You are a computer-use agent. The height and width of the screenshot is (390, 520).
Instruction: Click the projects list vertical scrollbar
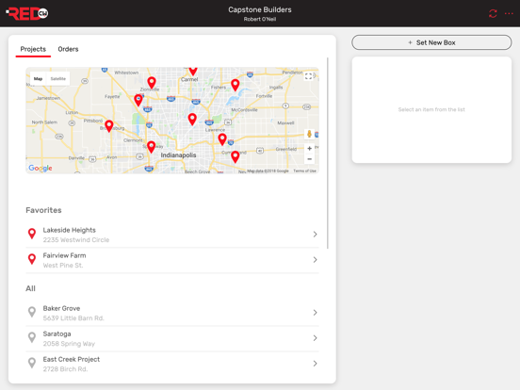coord(328,153)
